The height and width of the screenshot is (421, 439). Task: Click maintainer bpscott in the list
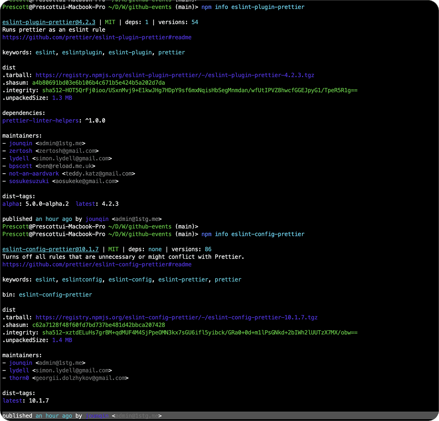tap(21, 166)
